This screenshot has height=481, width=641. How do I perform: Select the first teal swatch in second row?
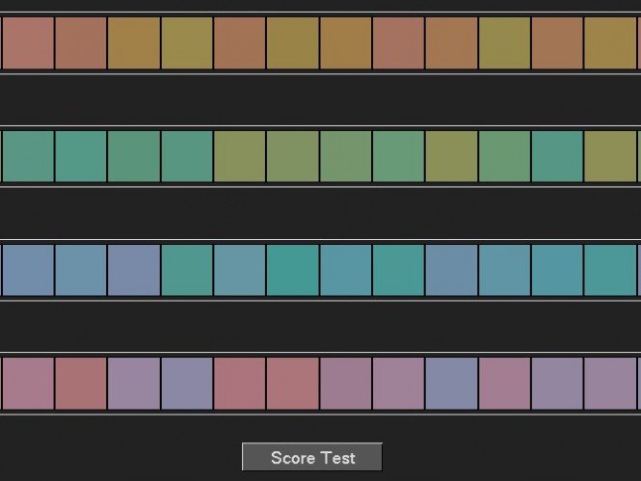pyautogui.click(x=28, y=156)
